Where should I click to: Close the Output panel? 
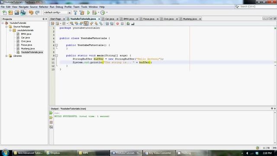275,108
